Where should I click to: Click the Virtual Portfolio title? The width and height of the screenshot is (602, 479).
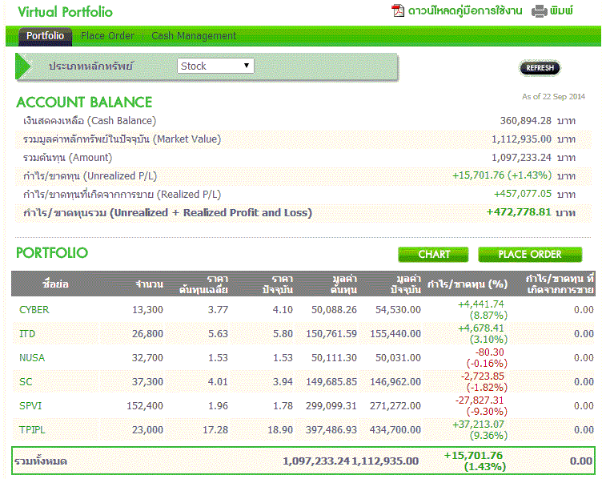(65, 12)
